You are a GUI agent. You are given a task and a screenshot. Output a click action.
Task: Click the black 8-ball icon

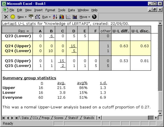pyautogui.click(x=94, y=17)
